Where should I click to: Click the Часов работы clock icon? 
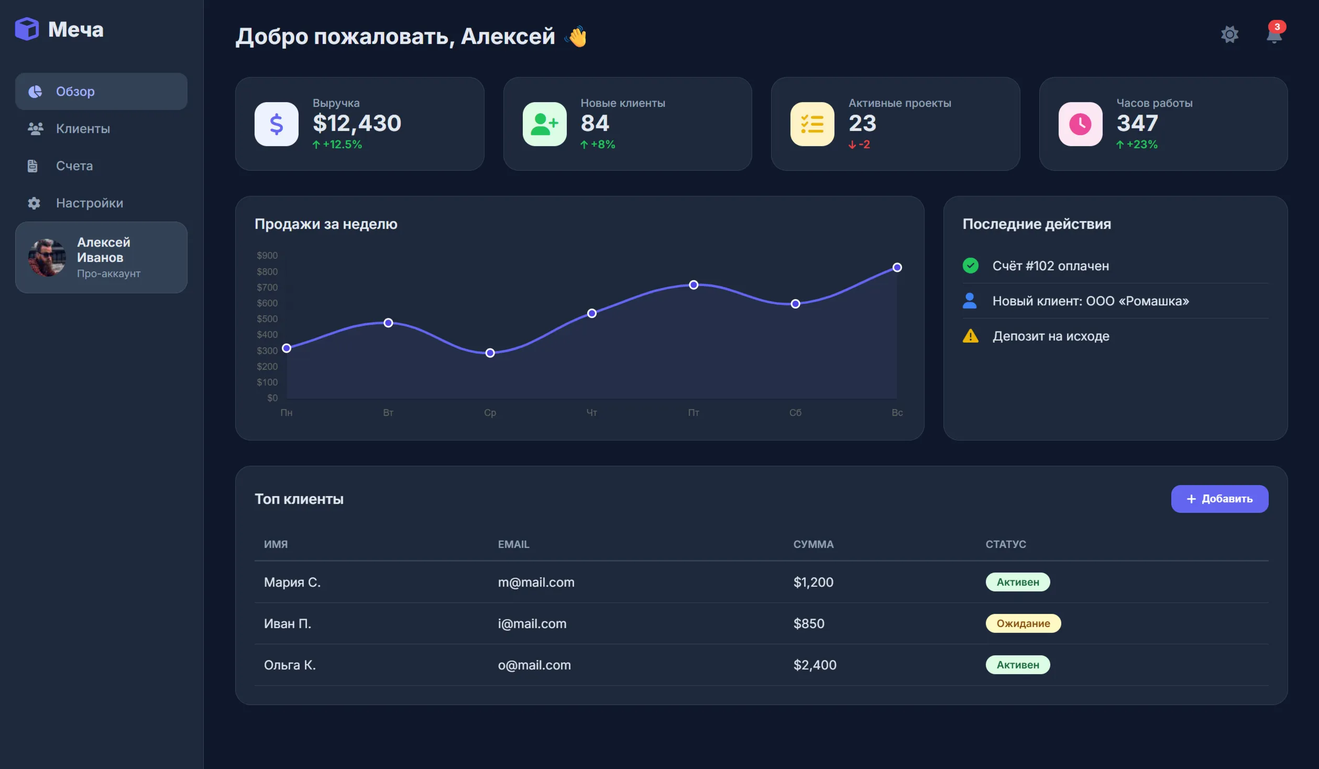tap(1080, 124)
